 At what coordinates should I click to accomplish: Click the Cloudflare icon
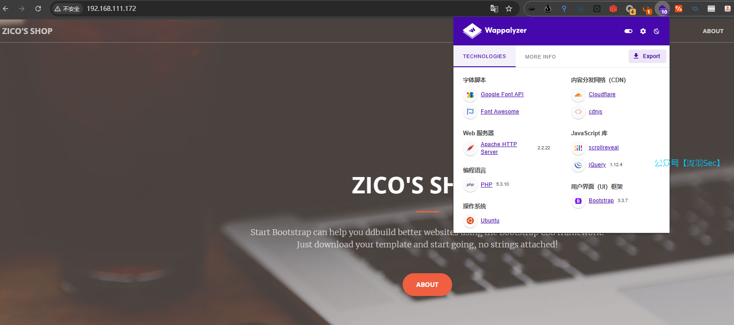(578, 95)
